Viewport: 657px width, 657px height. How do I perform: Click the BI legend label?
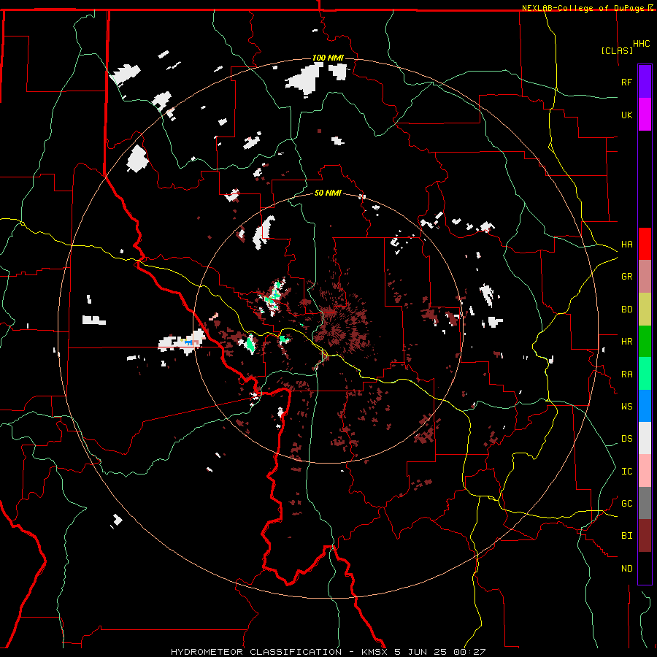626,536
